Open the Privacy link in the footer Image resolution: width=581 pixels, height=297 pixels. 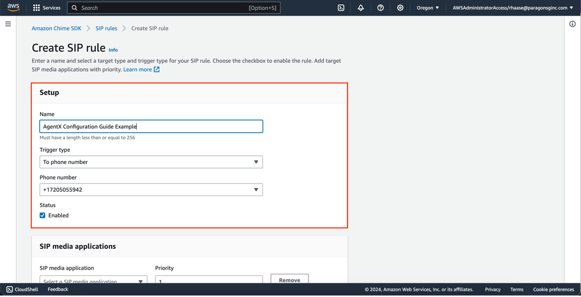click(x=492, y=289)
